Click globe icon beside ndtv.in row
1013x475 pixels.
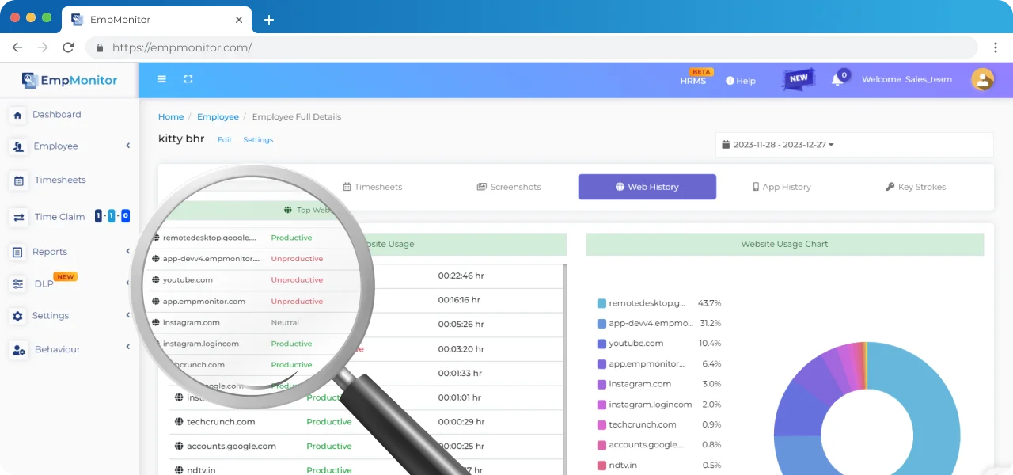click(x=178, y=470)
